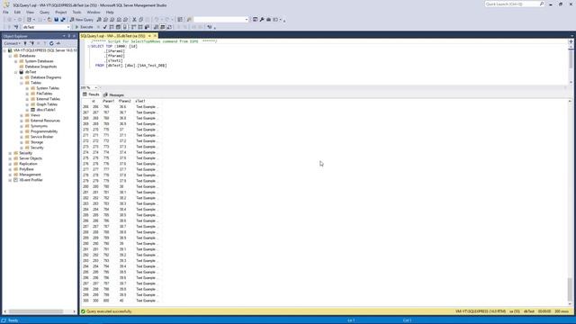This screenshot has height=324, width=576.
Task: Open the Query menu
Action: click(44, 12)
